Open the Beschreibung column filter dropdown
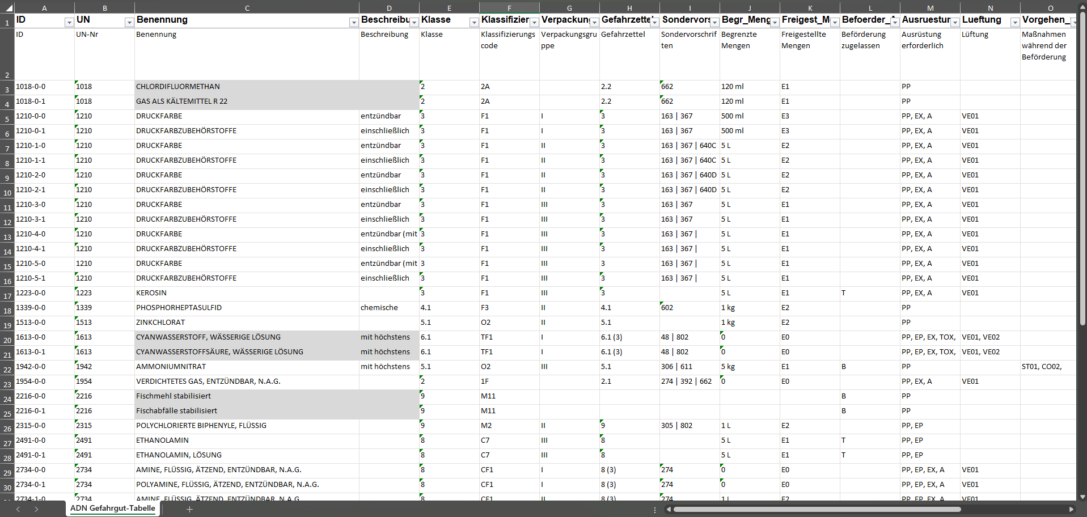Screen dimensions: 1087x517 [414, 22]
